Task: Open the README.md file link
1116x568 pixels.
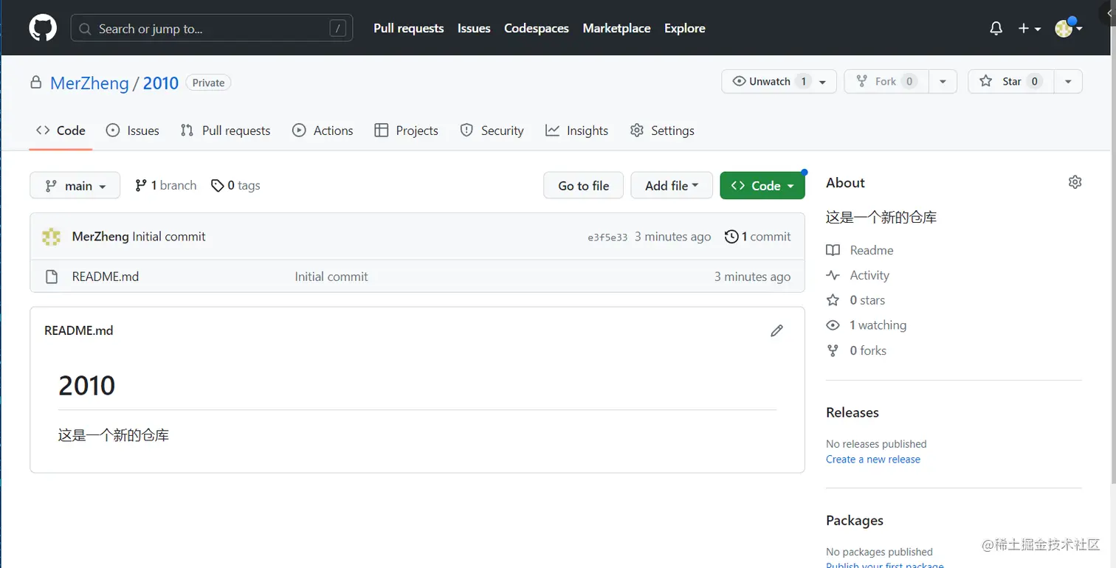Action: coord(106,277)
